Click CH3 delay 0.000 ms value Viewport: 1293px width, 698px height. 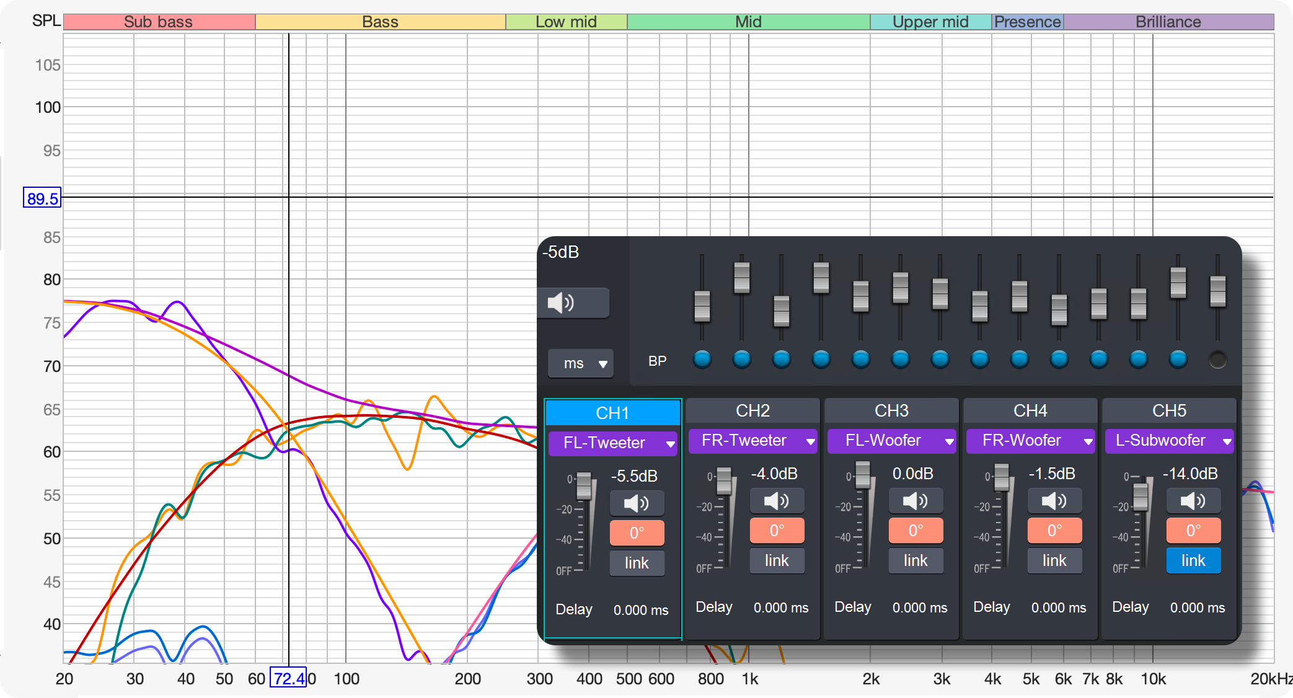[x=920, y=607]
